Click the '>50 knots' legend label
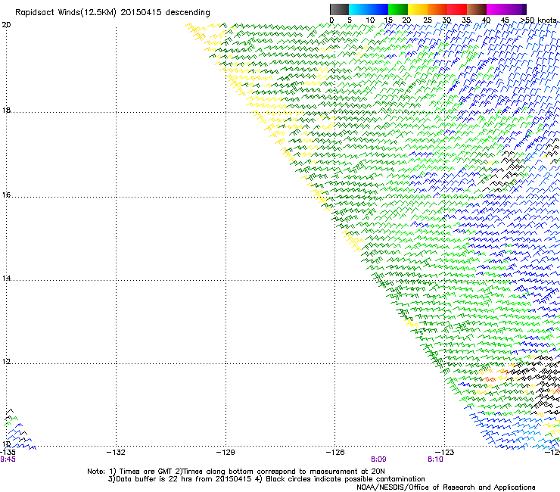The height and width of the screenshot is (492, 560). (538, 20)
